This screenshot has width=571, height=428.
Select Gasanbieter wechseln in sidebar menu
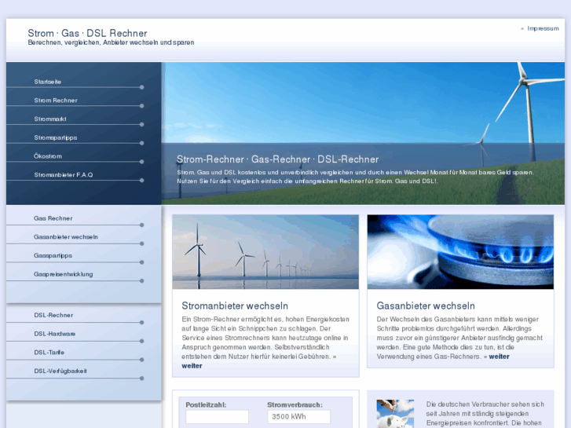[65, 236]
